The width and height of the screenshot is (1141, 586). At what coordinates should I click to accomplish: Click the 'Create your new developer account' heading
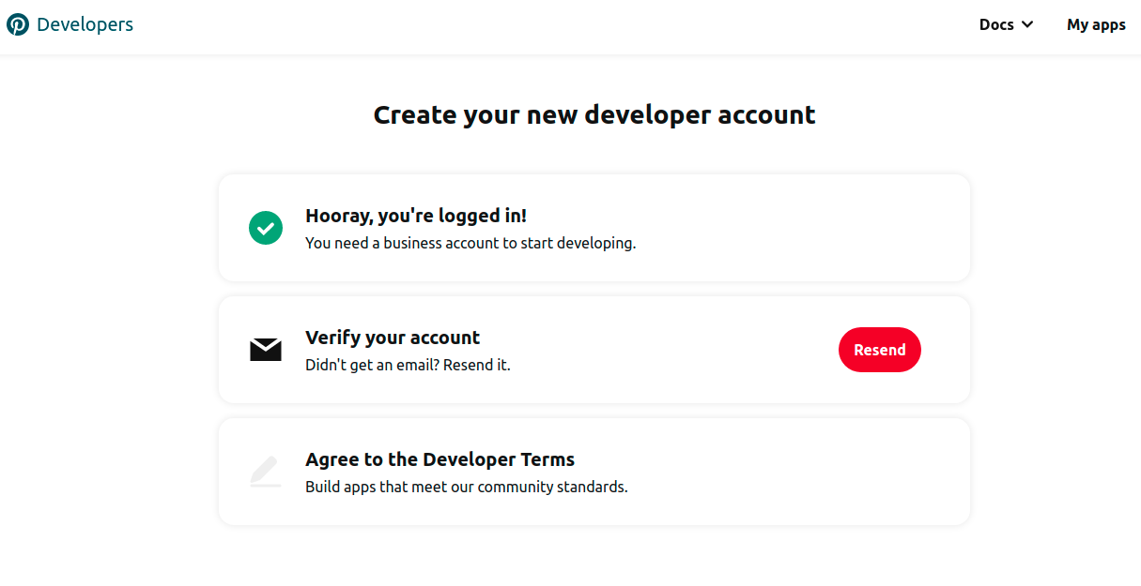tap(594, 115)
